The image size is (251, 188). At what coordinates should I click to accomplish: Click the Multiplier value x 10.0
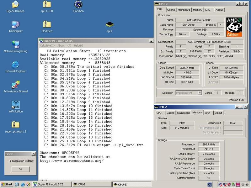187,72
